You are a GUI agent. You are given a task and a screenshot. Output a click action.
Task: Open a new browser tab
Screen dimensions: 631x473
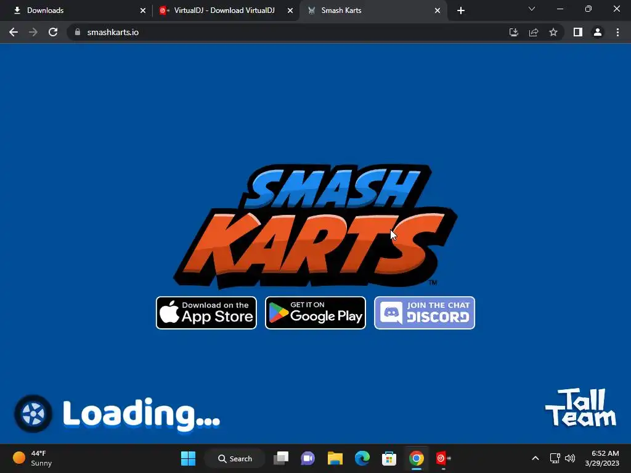coord(461,10)
